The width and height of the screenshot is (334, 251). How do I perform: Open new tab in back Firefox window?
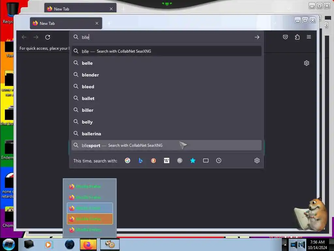(123, 9)
